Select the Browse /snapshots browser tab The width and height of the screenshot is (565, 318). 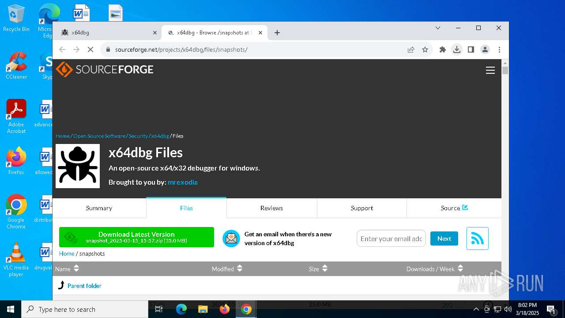(215, 33)
